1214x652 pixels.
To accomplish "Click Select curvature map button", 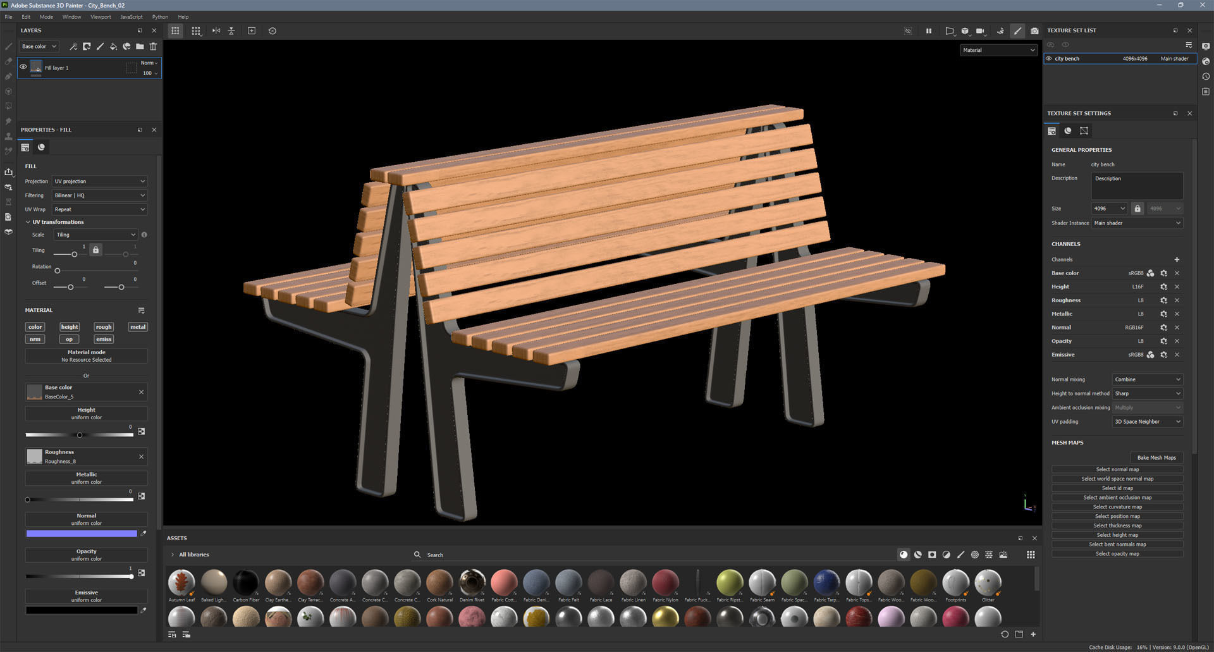I will (x=1117, y=507).
